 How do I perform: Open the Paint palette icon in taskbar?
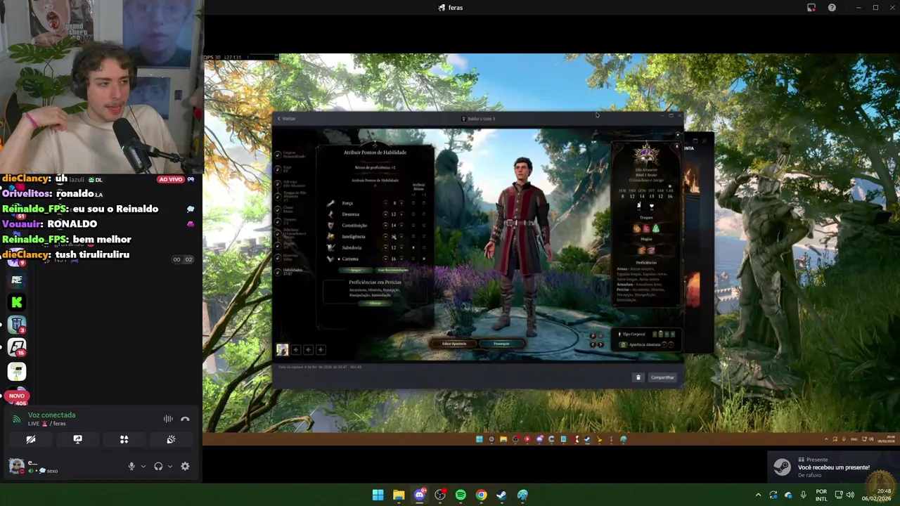[x=522, y=495]
